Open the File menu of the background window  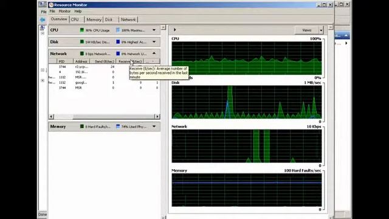[x=44, y=12]
